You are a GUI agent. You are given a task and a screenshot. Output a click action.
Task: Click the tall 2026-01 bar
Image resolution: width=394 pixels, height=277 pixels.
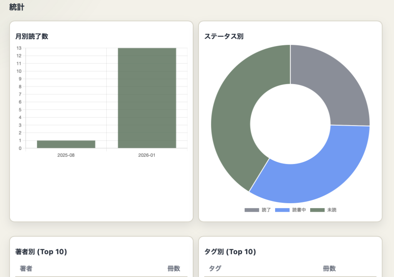[x=147, y=98]
